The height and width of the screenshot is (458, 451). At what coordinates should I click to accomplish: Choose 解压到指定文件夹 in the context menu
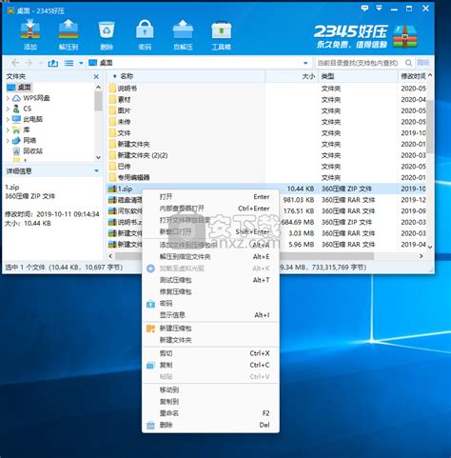pos(210,257)
